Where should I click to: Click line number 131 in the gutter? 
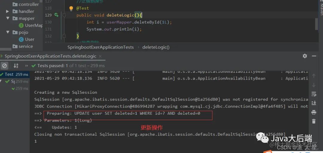click(x=48, y=29)
